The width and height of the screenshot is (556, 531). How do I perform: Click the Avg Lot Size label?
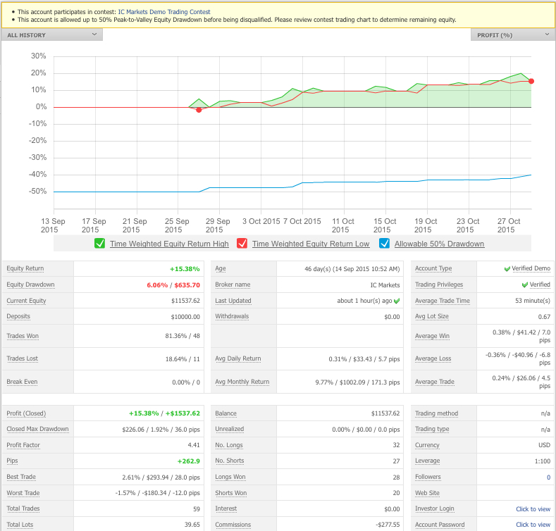tap(432, 316)
